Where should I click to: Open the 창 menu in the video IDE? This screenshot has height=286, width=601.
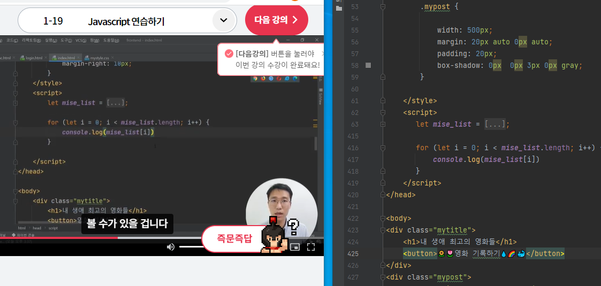[94, 41]
